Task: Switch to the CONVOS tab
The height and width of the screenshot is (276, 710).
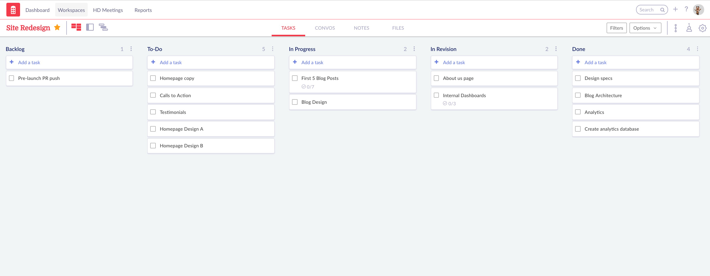Action: [x=325, y=28]
